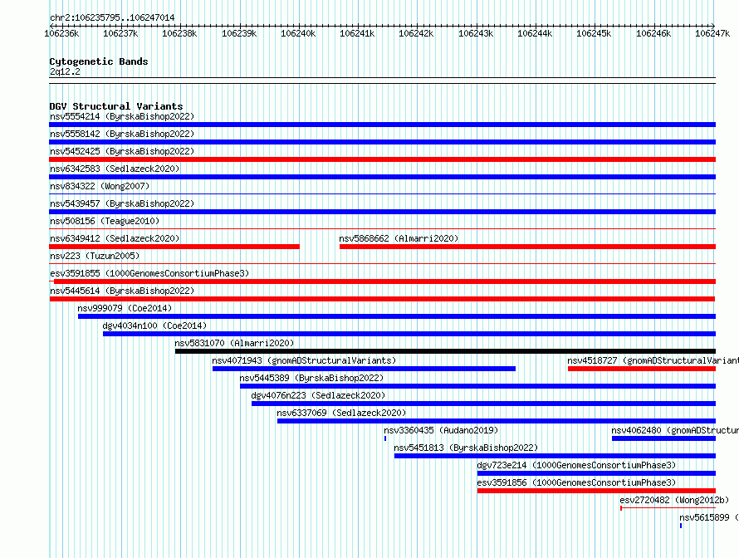Open the nsv5451813 (ByrskaBishop2022) label

coord(466,448)
